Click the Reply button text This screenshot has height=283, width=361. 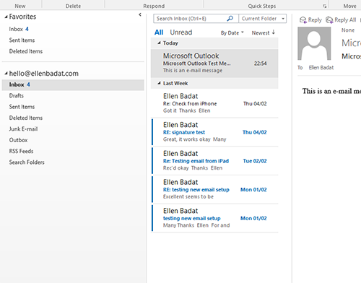(315, 20)
